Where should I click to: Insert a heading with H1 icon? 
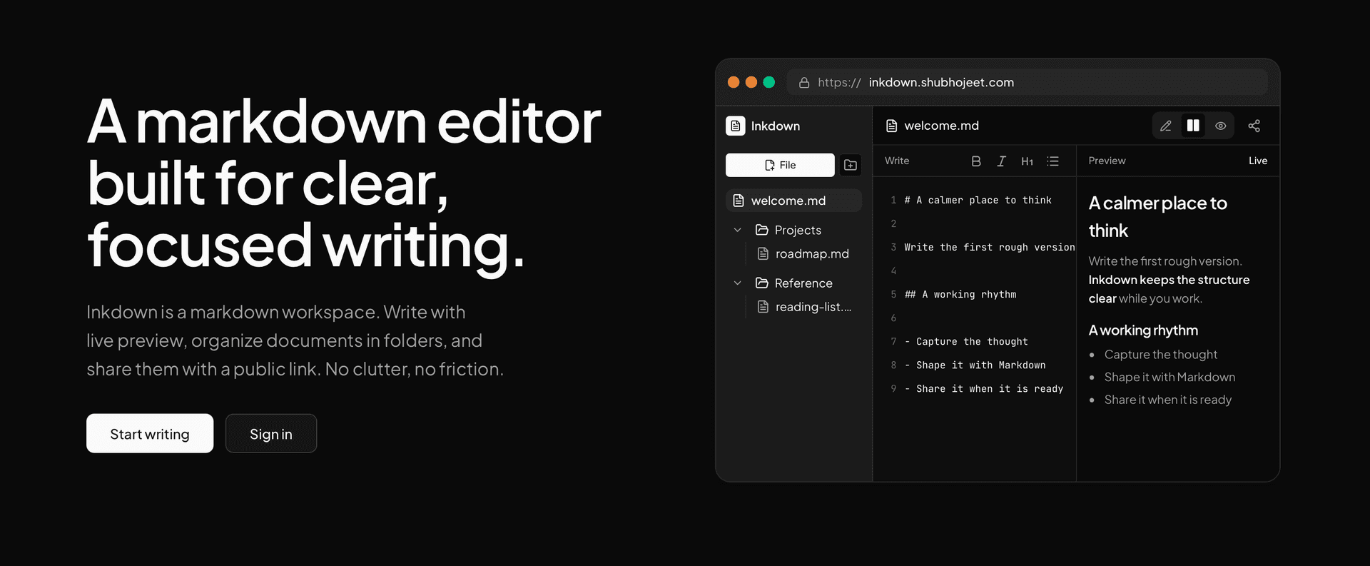1027,161
